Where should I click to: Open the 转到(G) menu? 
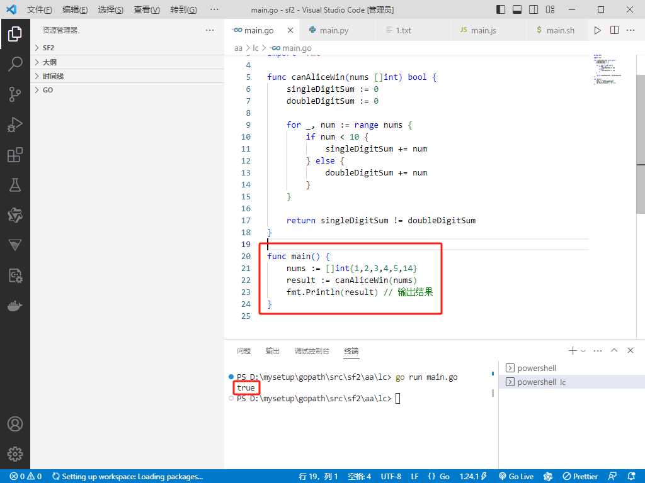tap(183, 9)
